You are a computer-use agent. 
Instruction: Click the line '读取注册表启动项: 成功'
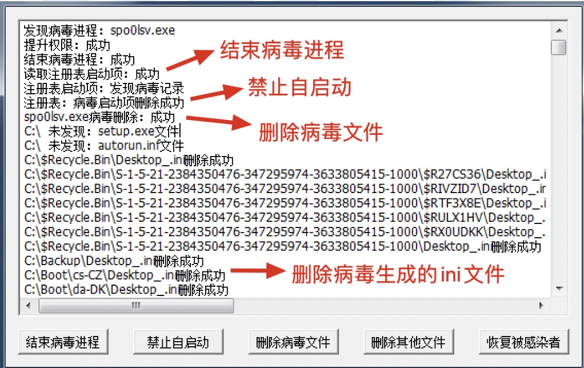tap(91, 74)
